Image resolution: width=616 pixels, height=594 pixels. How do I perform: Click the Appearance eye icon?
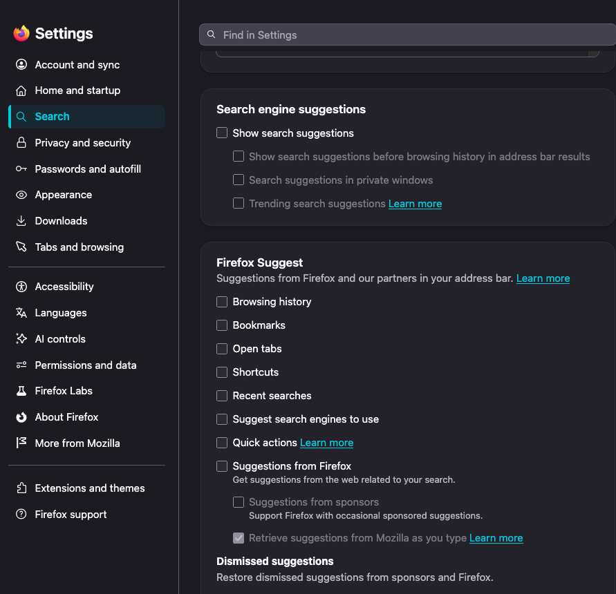(21, 195)
